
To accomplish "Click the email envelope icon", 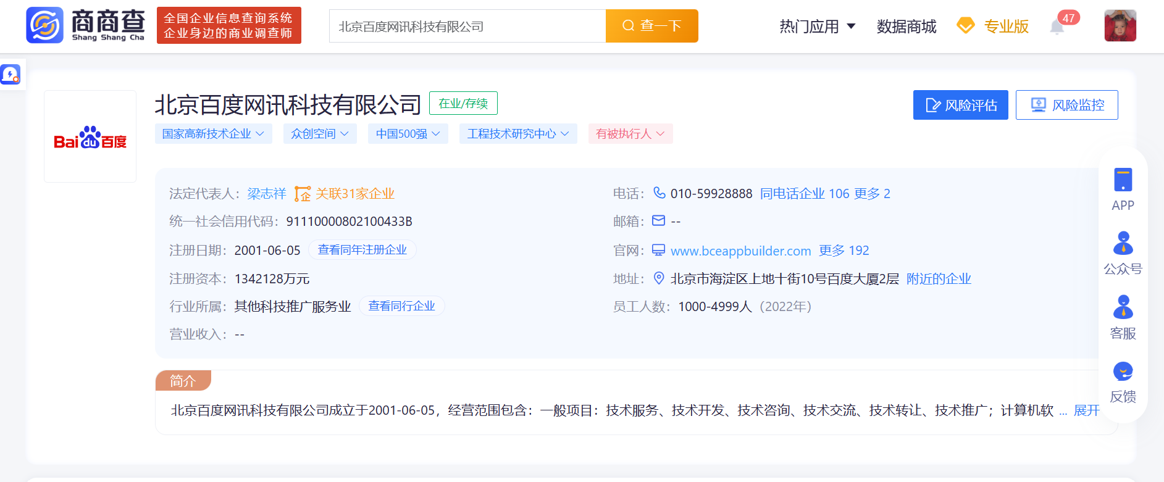I will (659, 221).
